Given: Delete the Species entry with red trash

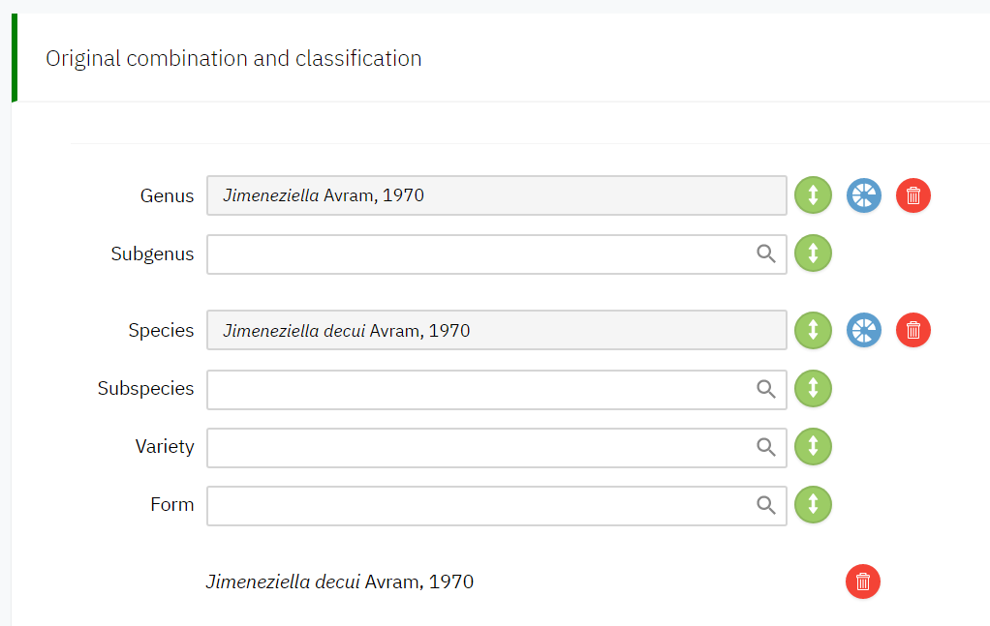Looking at the screenshot, I should (x=913, y=331).
